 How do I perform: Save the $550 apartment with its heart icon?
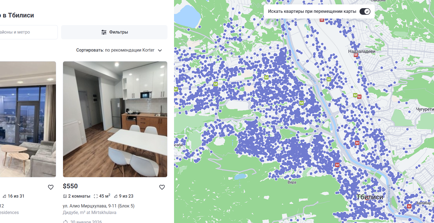tap(162, 187)
